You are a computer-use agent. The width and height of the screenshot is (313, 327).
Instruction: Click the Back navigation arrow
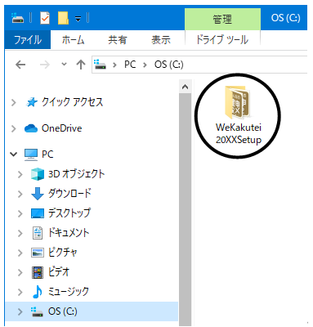pyautogui.click(x=20, y=65)
